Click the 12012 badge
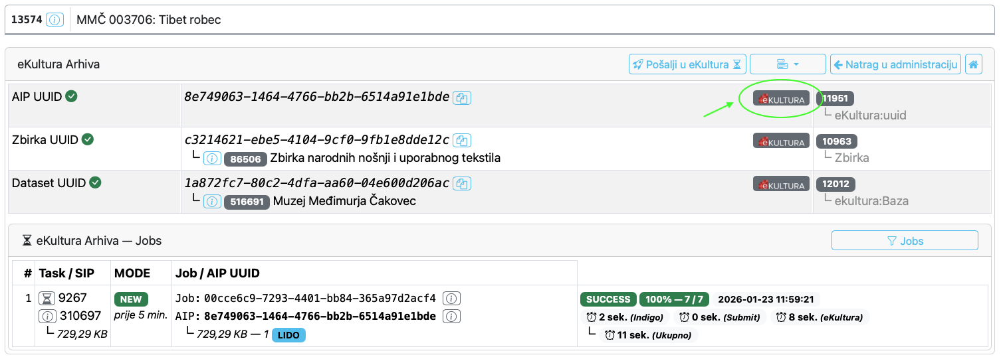Screen dimensions: 1001x361 click(836, 184)
